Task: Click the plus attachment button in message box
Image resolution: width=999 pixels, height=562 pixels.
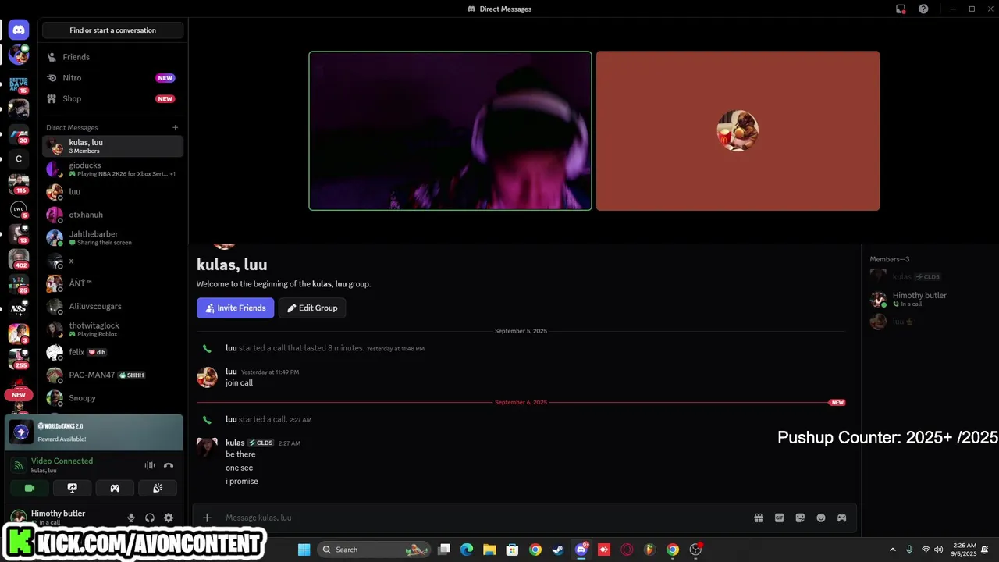Action: tap(207, 518)
